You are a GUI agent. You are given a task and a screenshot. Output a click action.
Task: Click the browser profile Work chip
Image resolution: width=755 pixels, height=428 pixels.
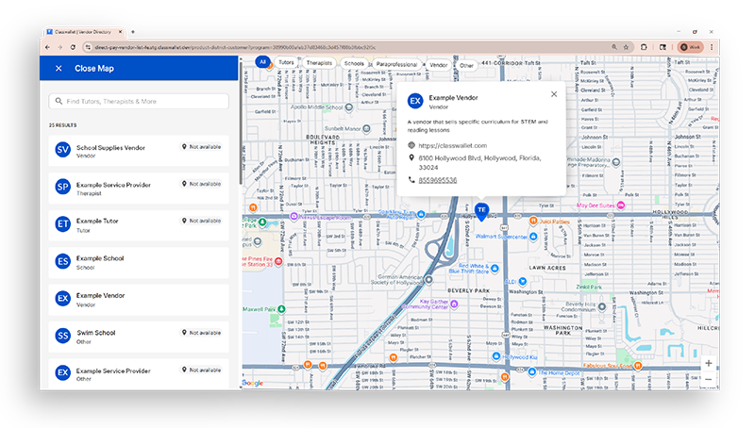(x=690, y=47)
